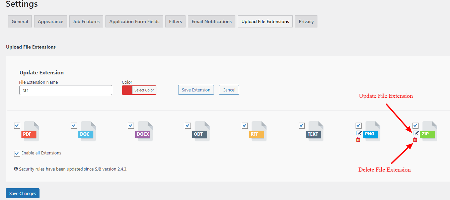Delete the ZIP extension using trash icon
Viewport: 450px width, 200px height.
[x=415, y=139]
